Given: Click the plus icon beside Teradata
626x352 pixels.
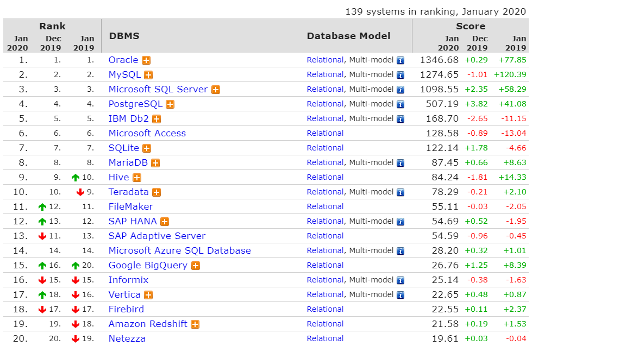Looking at the screenshot, I should (156, 192).
